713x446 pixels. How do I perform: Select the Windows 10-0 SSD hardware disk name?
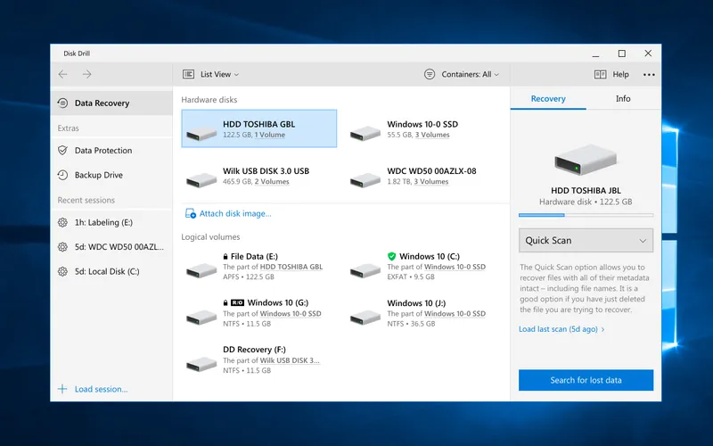[422, 124]
